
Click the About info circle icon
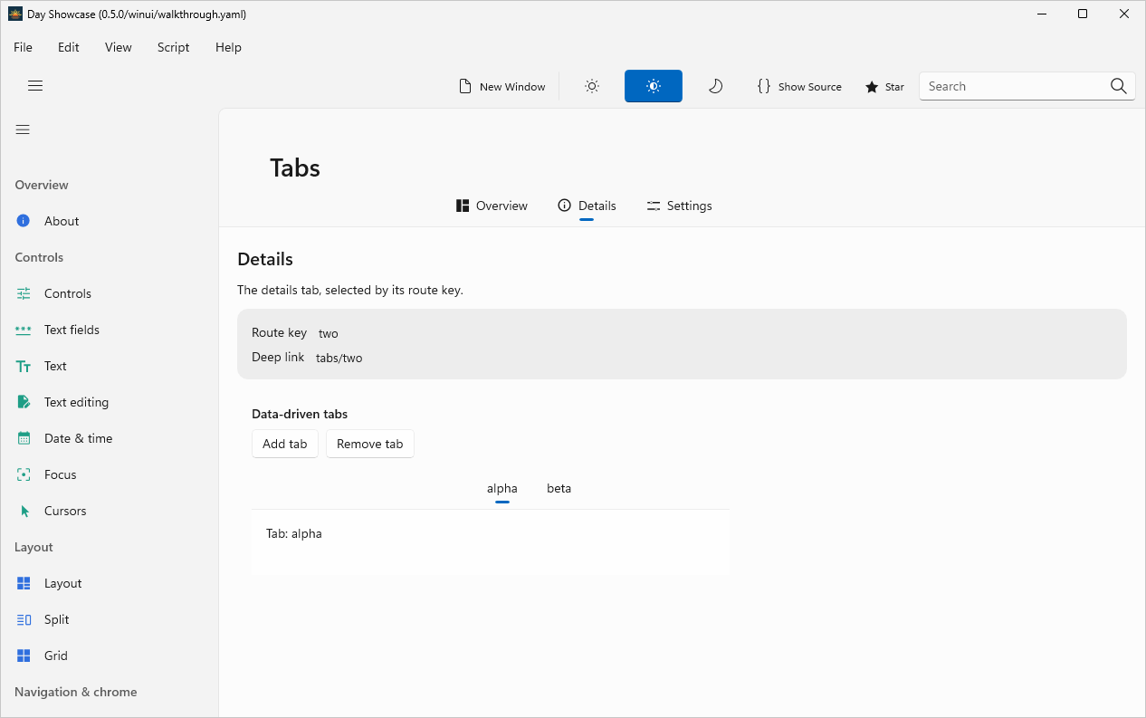(24, 221)
